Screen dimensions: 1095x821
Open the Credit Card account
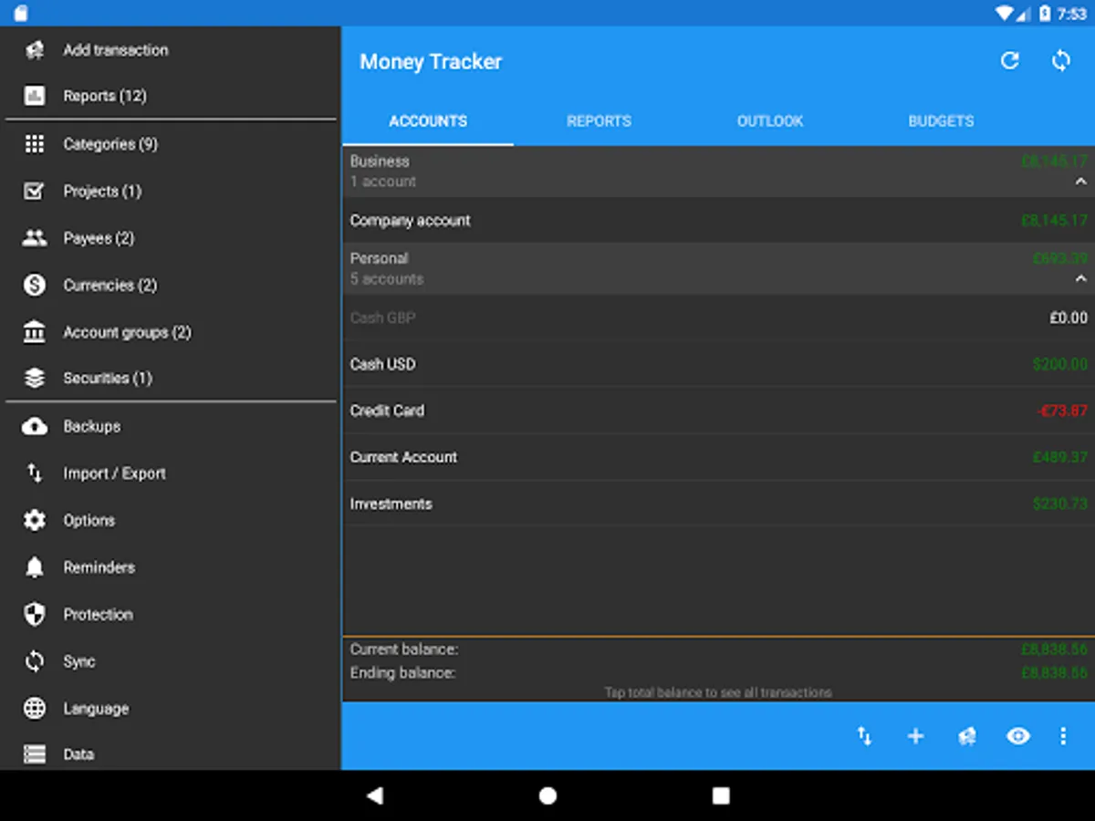(719, 410)
